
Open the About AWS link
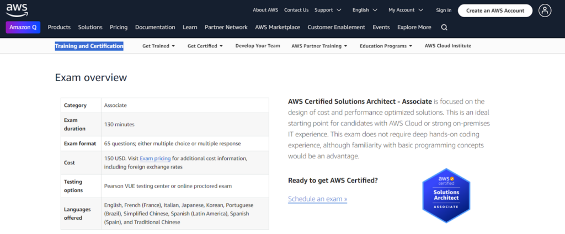click(x=265, y=10)
